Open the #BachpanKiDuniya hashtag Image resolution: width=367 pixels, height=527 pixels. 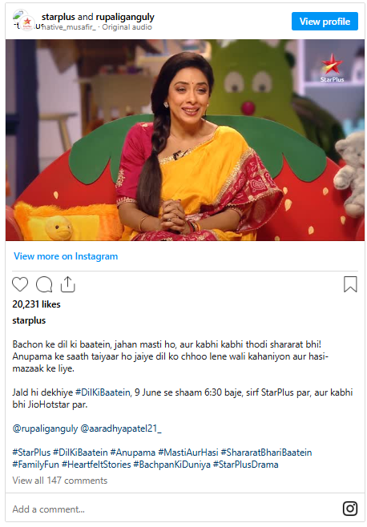click(x=172, y=465)
